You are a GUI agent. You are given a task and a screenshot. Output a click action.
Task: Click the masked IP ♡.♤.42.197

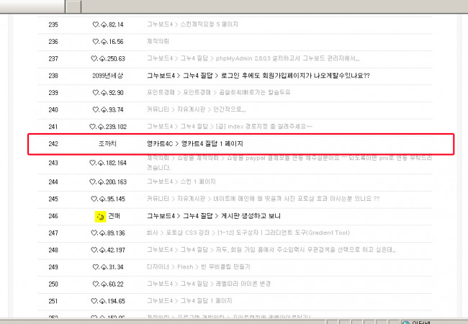coord(108,250)
